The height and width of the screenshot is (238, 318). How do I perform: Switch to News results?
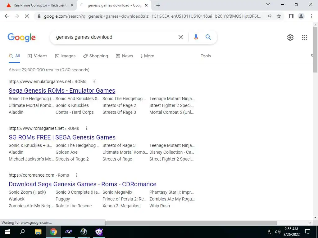pyautogui.click(x=124, y=56)
